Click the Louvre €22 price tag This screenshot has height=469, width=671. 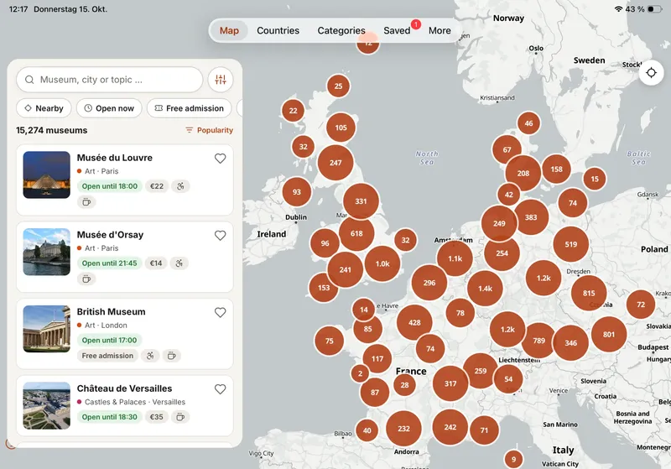point(157,186)
